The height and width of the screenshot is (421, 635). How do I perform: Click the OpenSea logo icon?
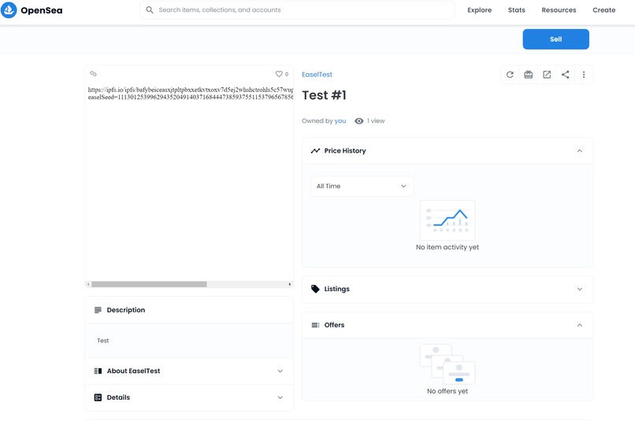(9, 9)
